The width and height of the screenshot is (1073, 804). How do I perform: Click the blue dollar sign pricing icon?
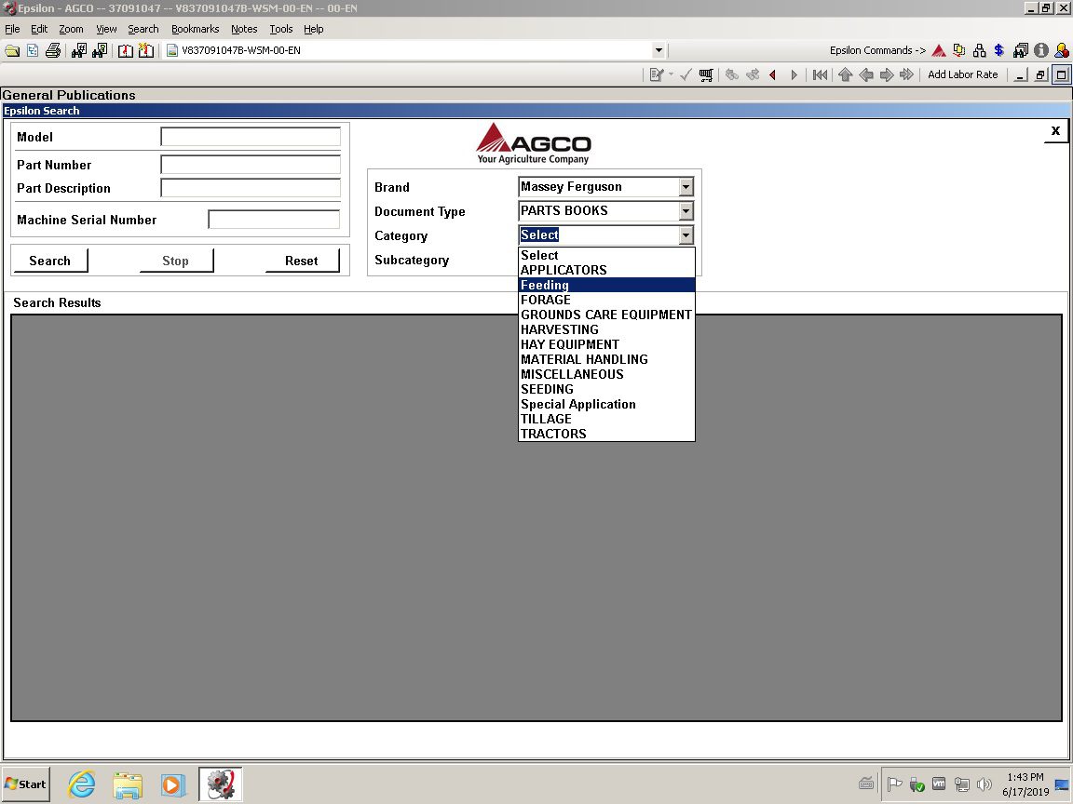point(999,50)
